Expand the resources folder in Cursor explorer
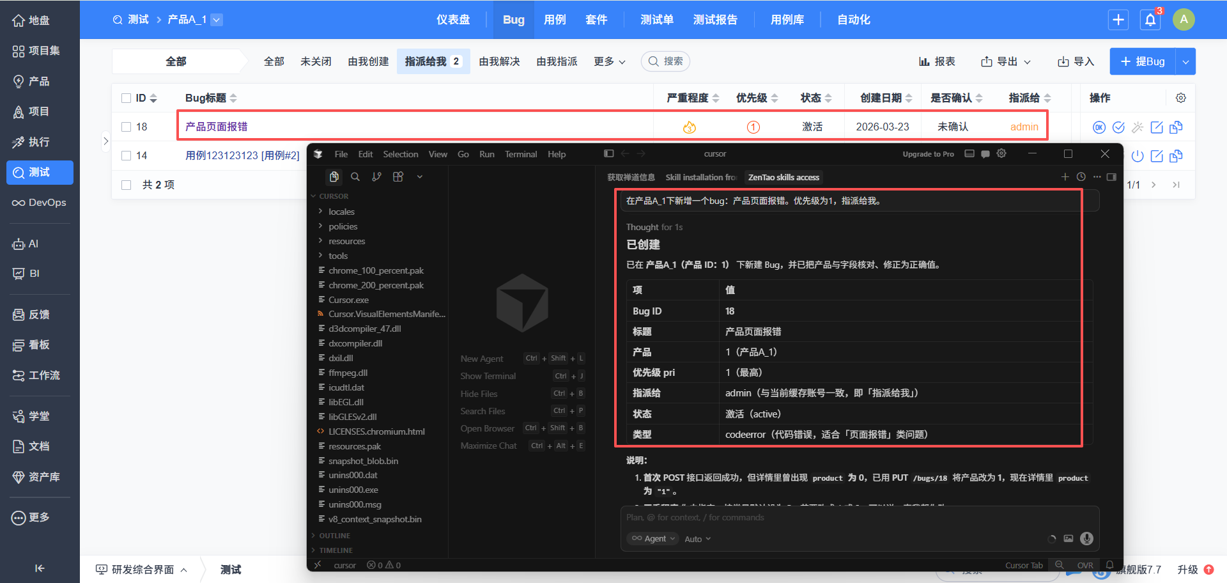Screen dimensions: 1227x583 pyautogui.click(x=346, y=241)
